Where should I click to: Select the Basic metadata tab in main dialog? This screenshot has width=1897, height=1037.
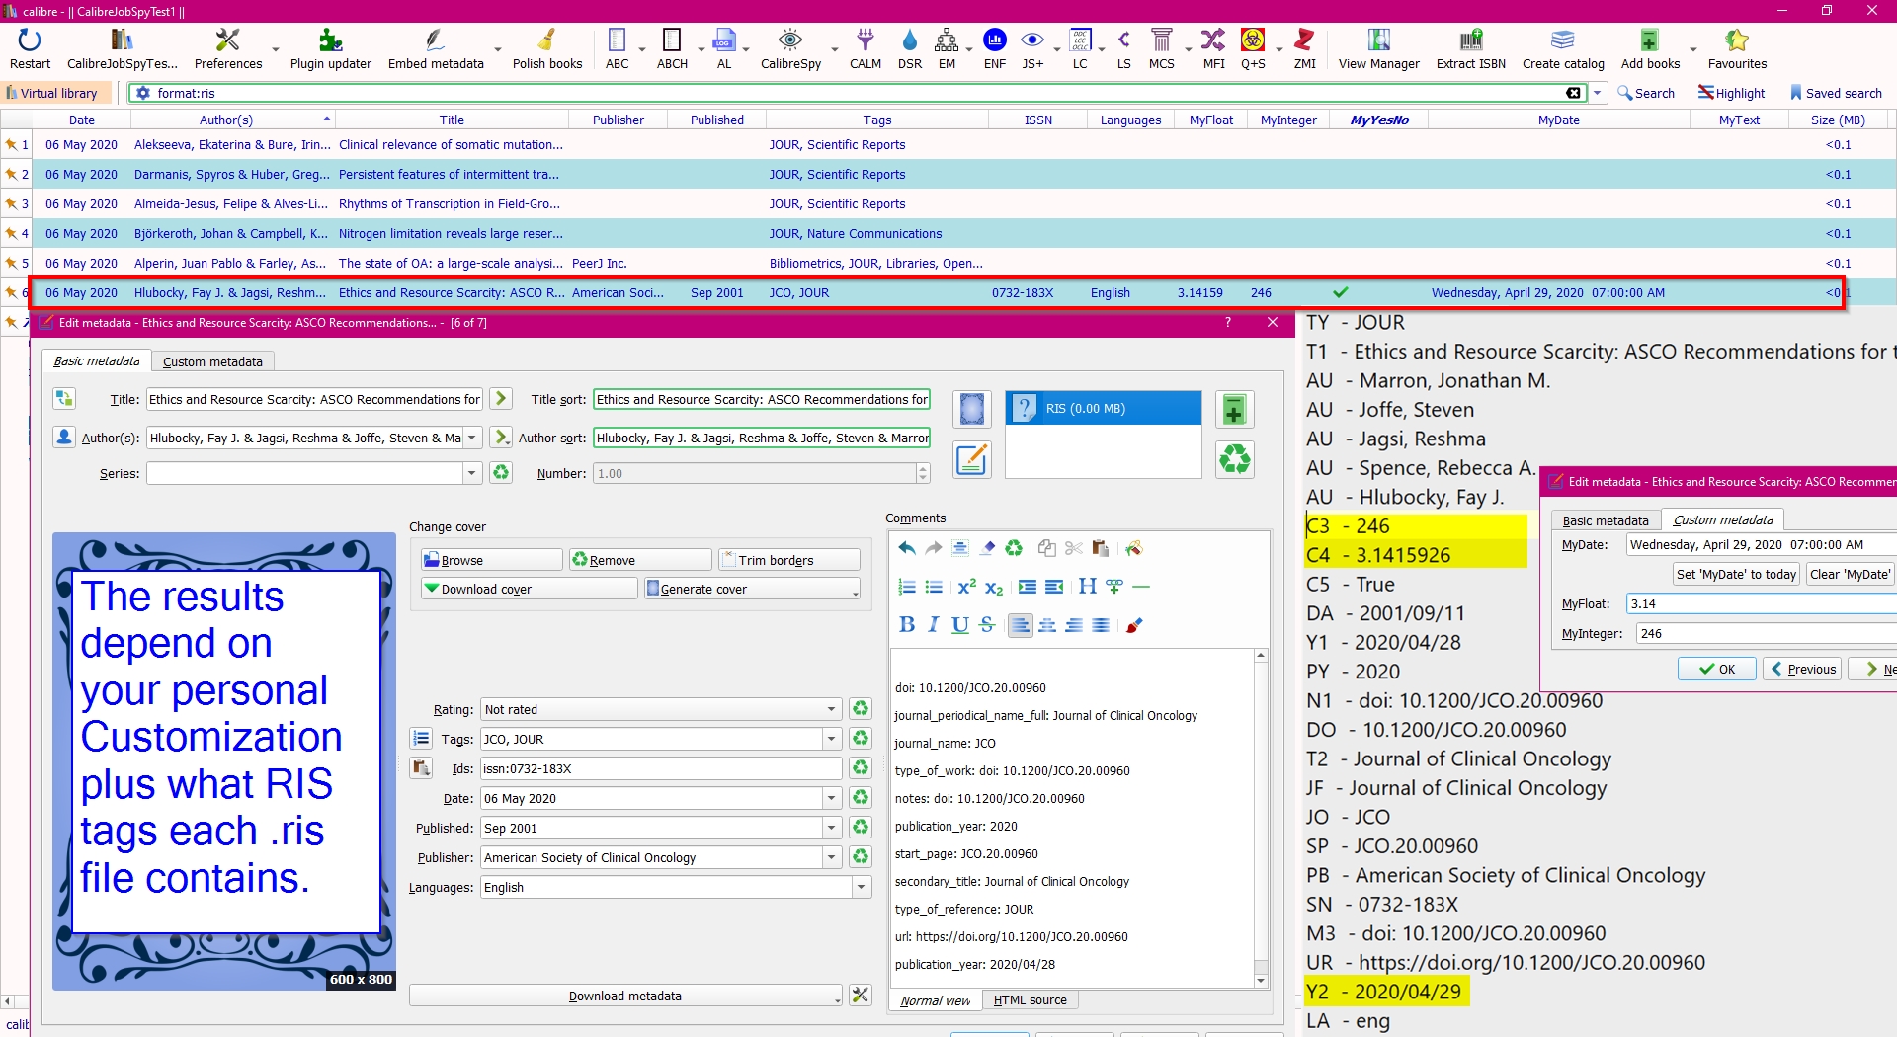[x=97, y=360]
